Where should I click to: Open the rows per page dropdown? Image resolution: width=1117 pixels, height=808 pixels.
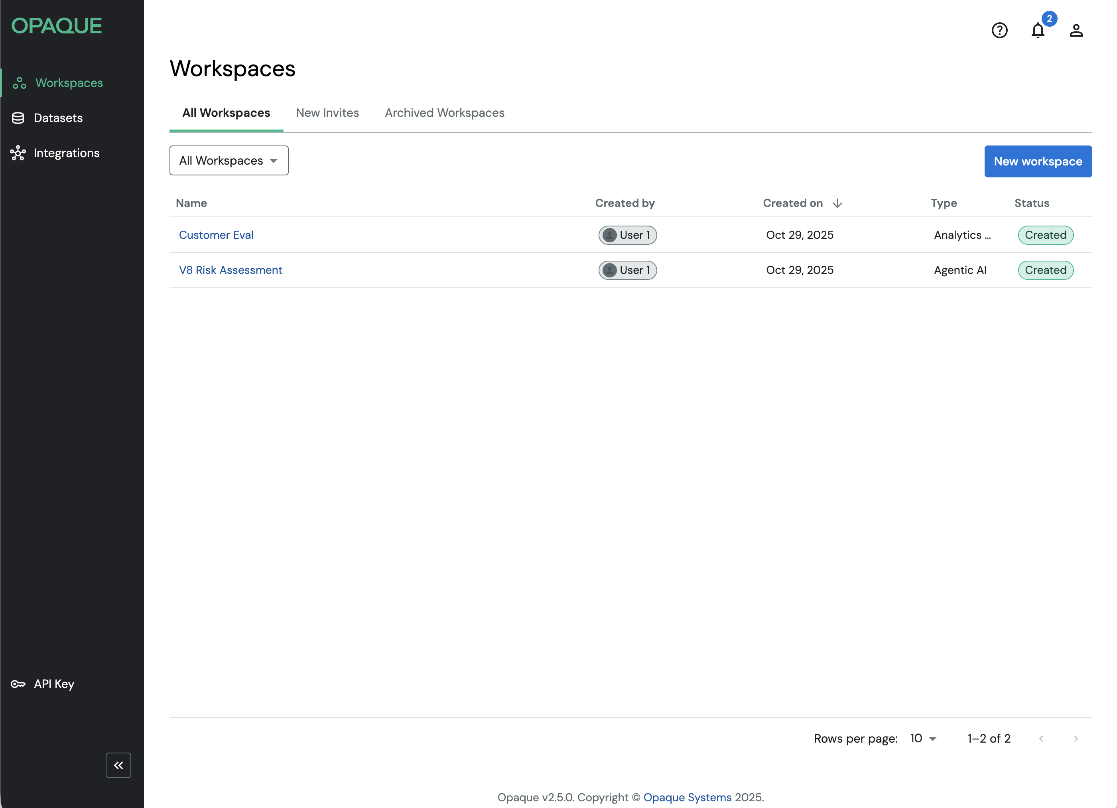923,738
